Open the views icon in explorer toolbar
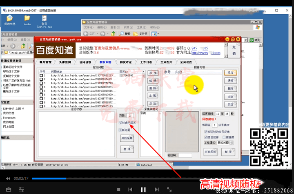Viewport: 294px width, 194px height. pyautogui.click(x=154, y=34)
